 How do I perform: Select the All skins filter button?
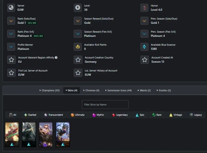(x=12, y=115)
